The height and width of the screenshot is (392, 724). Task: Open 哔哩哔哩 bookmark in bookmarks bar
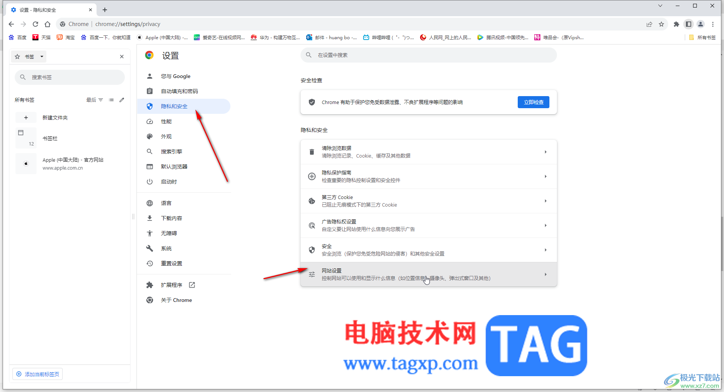click(388, 37)
